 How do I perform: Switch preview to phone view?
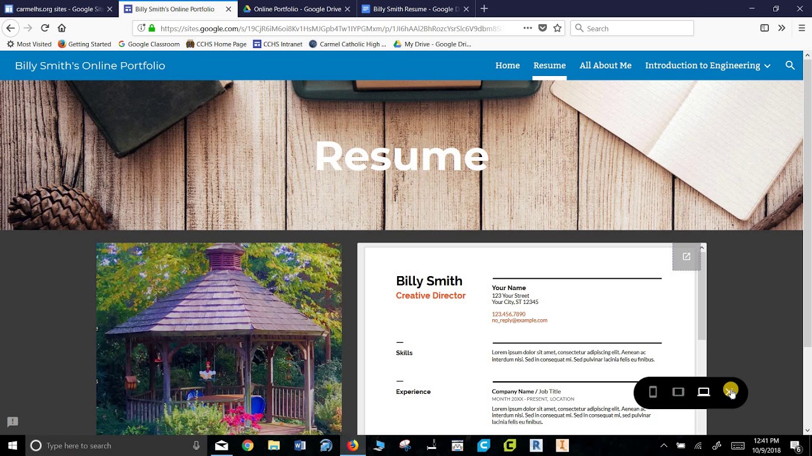(x=653, y=392)
